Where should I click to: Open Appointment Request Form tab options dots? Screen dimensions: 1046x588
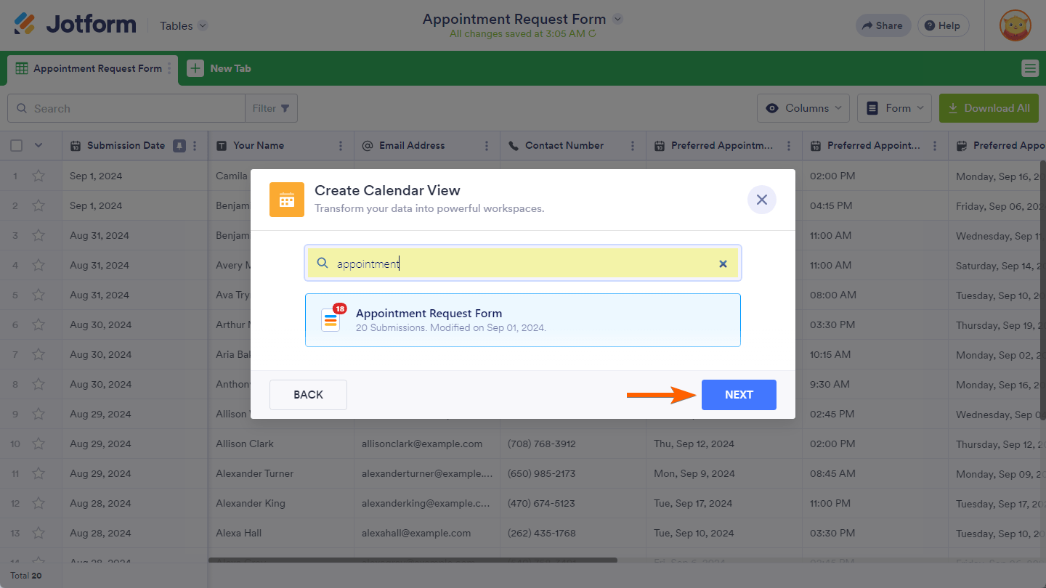point(169,68)
